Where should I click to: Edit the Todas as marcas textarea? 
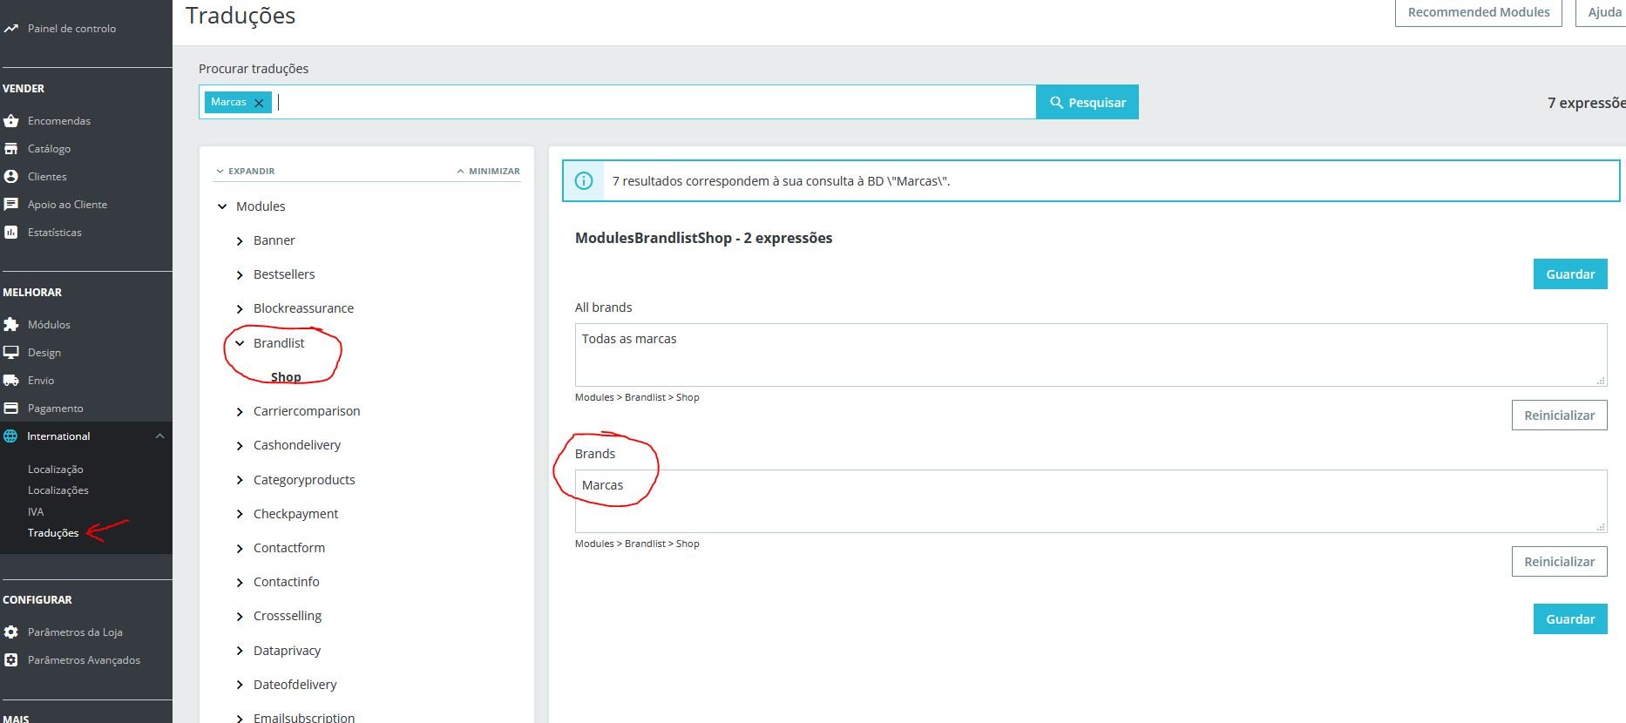coord(1091,355)
